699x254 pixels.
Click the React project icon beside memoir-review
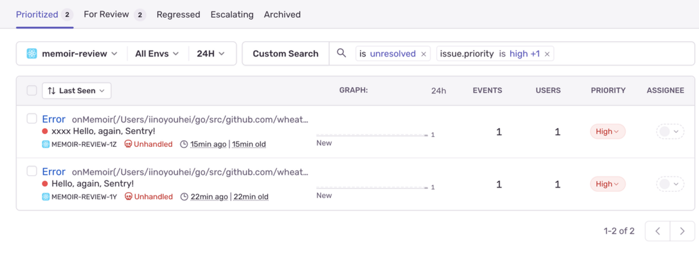(x=32, y=53)
